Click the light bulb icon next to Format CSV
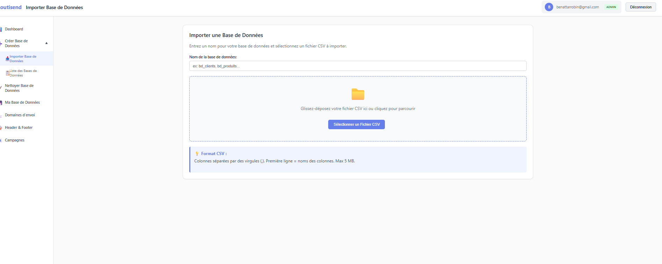This screenshot has width=662, height=264. coord(197,154)
